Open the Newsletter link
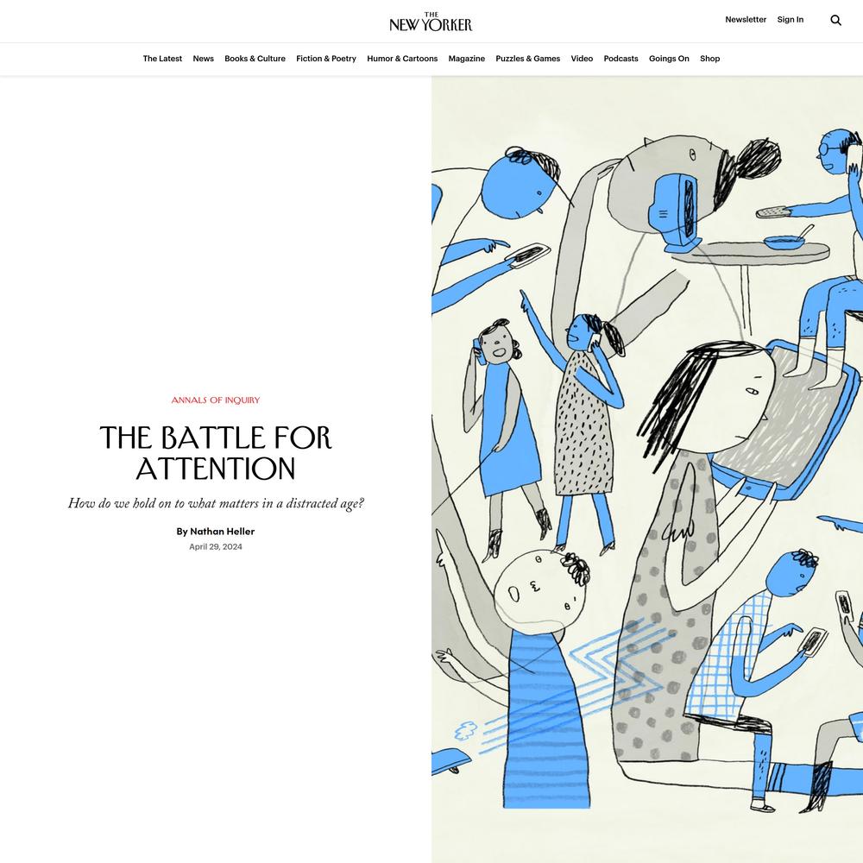Screen dimensions: 863x863 coord(746,19)
